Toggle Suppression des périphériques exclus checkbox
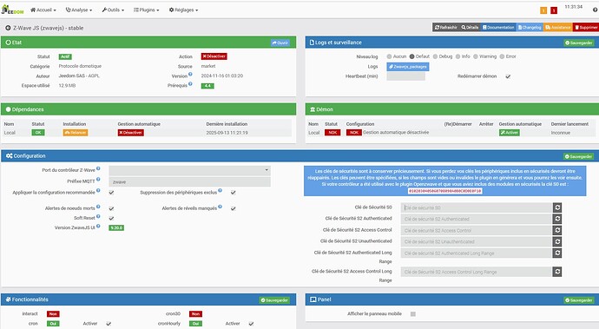 (233, 193)
